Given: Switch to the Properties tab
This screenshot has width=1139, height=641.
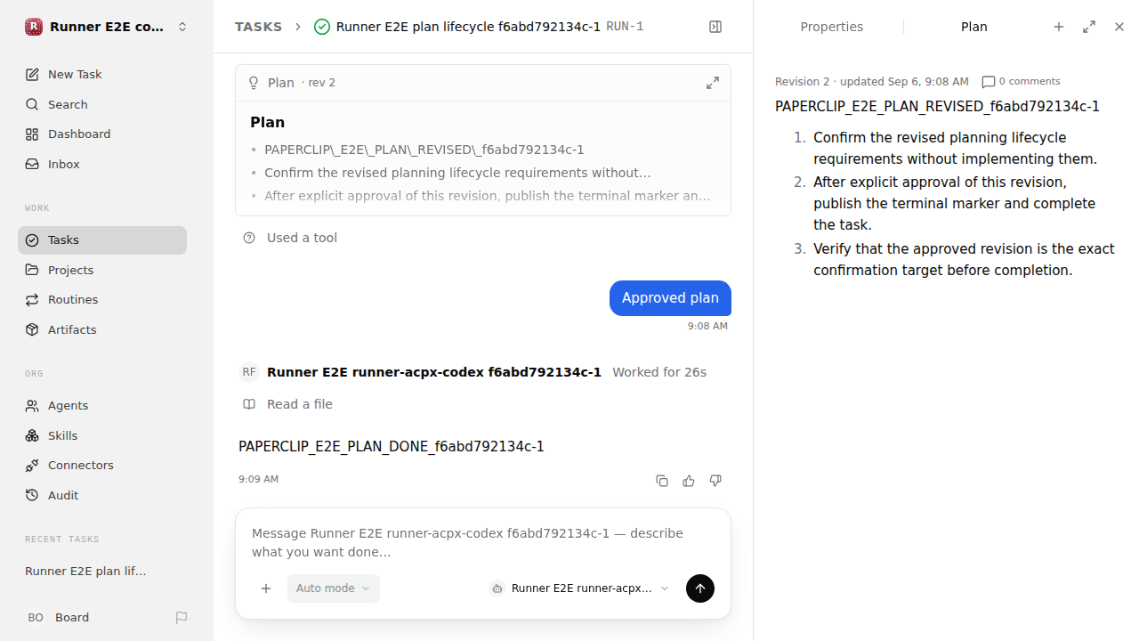Looking at the screenshot, I should click(831, 27).
